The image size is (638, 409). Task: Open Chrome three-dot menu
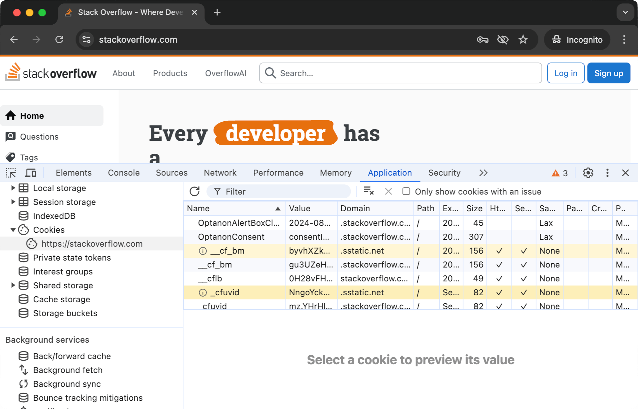[624, 39]
